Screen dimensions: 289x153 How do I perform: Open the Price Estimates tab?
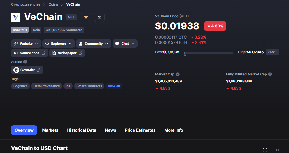(x=140, y=130)
